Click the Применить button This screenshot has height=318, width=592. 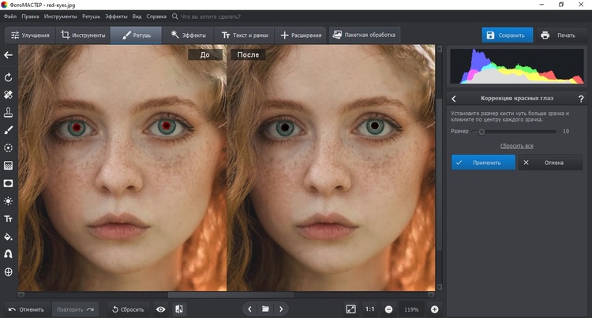(x=483, y=163)
